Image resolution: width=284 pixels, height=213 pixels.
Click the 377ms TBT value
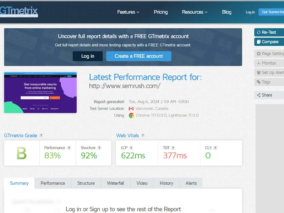click(175, 155)
